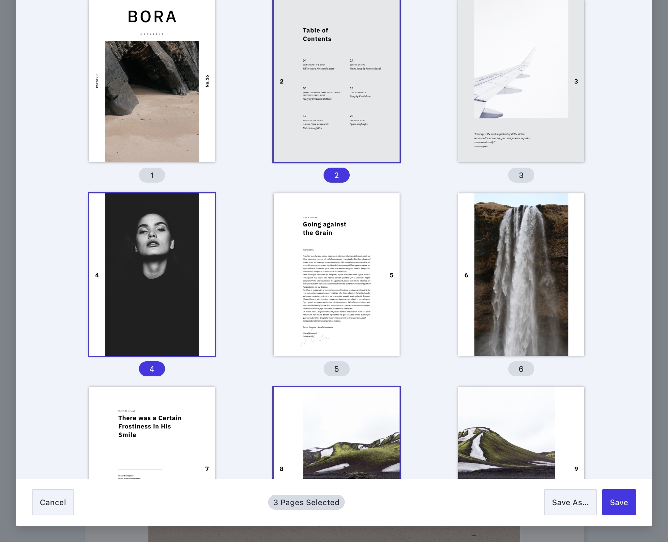Select the Going against the Grain page
The height and width of the screenshot is (542, 668).
pyautogui.click(x=336, y=275)
